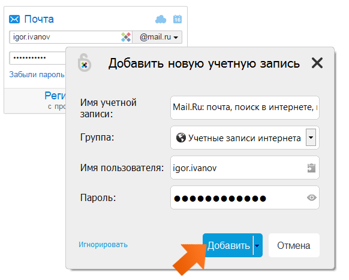Click the Группа: label
Screen dimensions: 349x280
[x=97, y=137]
